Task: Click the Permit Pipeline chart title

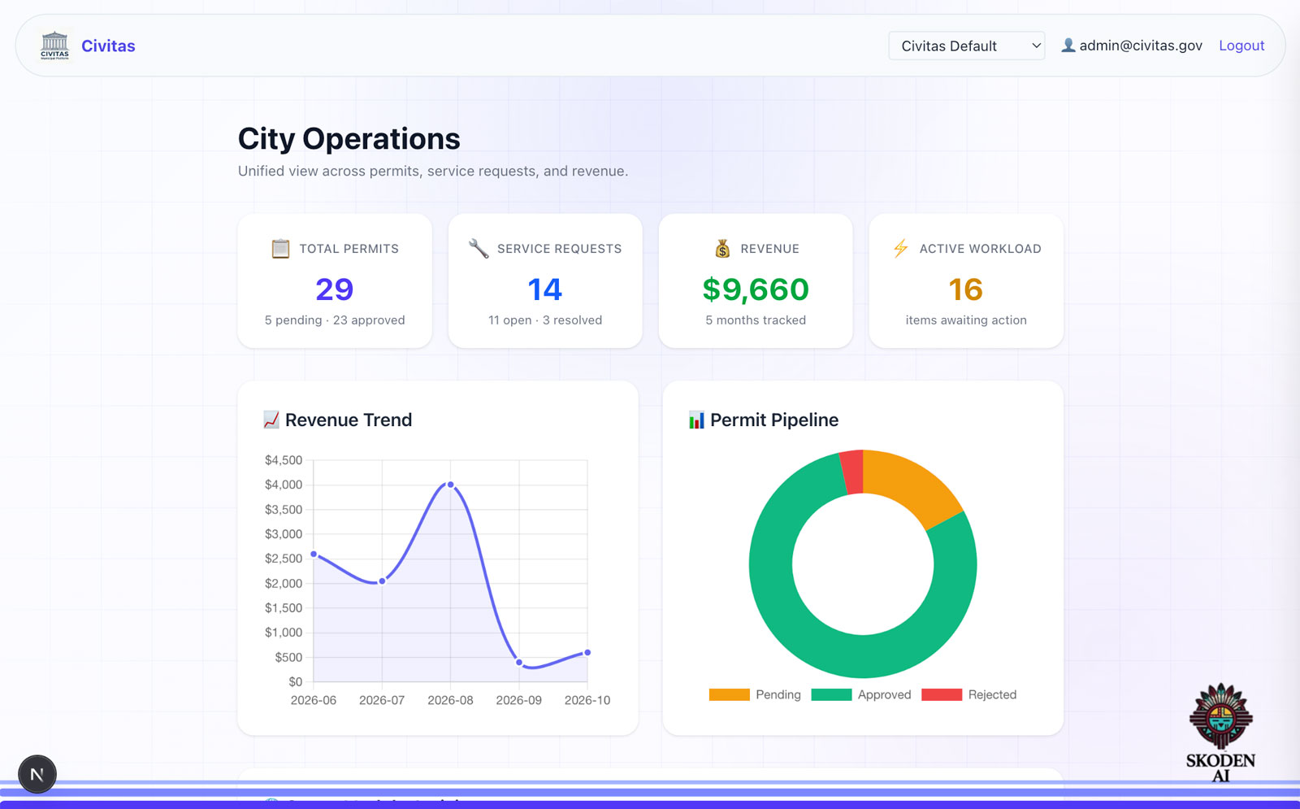Action: coord(774,420)
